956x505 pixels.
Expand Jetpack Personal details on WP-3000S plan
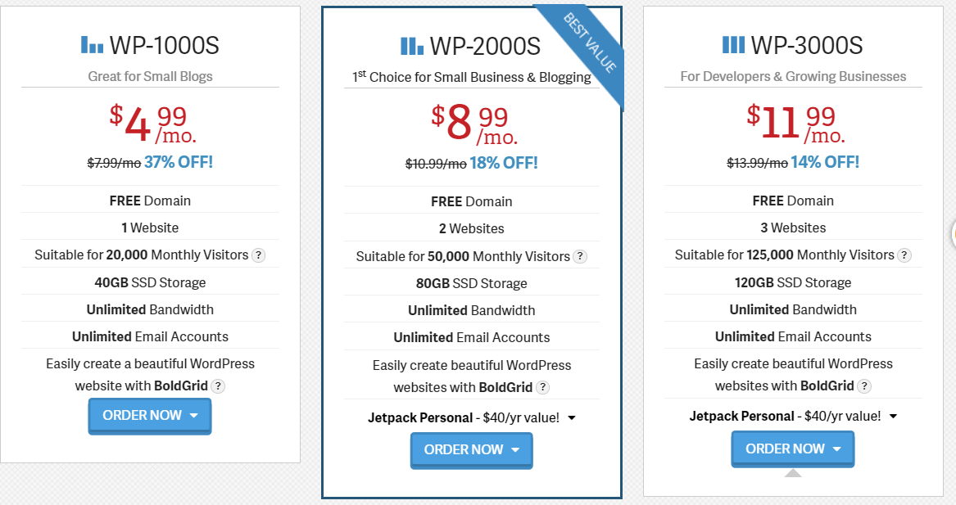pyautogui.click(x=892, y=416)
